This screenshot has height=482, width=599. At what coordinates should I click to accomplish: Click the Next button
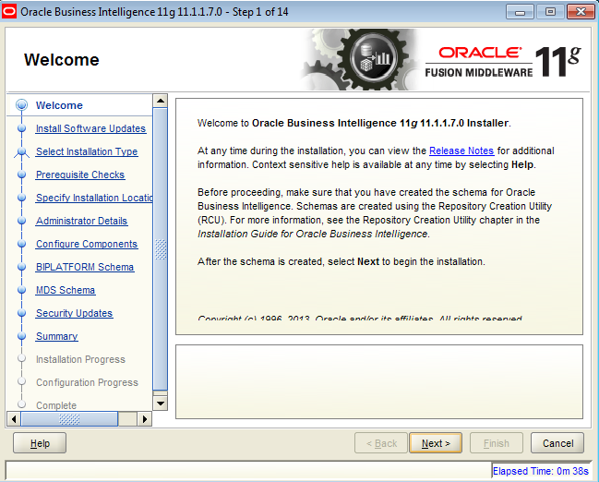point(436,443)
